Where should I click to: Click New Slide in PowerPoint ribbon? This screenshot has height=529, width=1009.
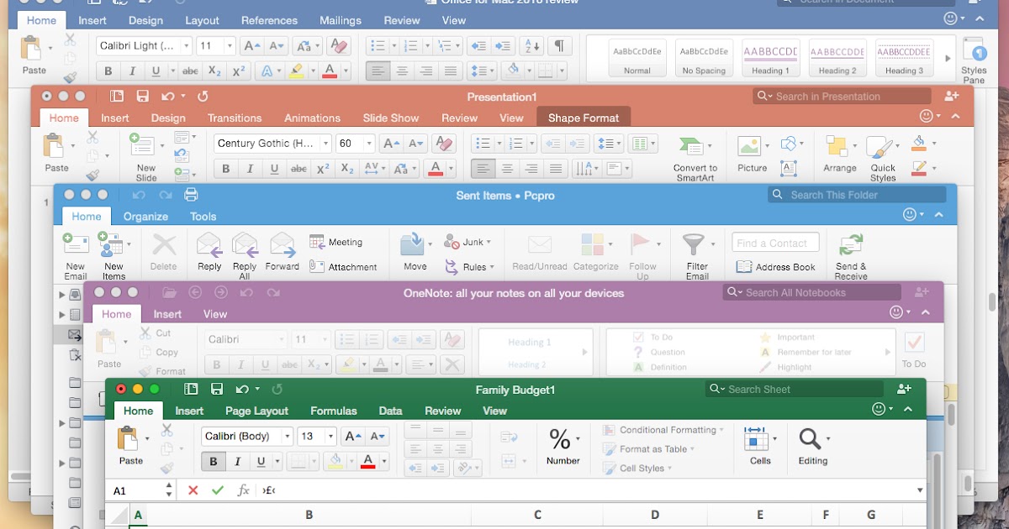pos(146,157)
